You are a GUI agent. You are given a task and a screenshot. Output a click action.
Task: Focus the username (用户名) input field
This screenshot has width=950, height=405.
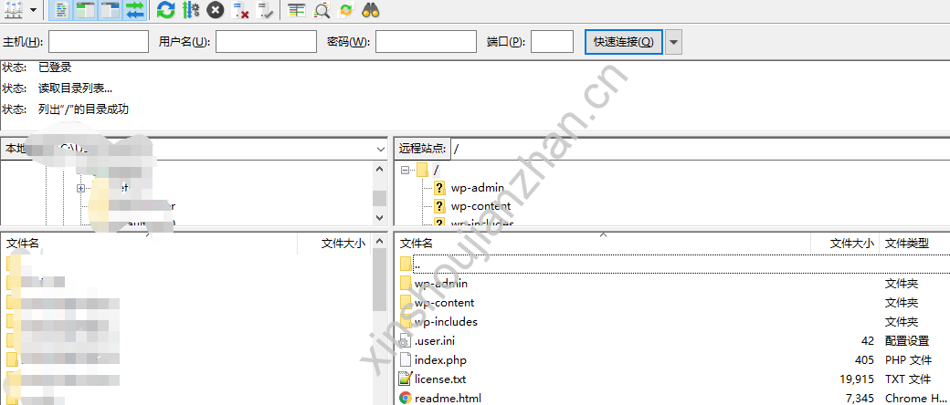pyautogui.click(x=266, y=42)
